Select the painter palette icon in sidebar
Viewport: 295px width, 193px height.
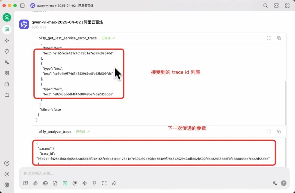pyautogui.click(x=7, y=51)
